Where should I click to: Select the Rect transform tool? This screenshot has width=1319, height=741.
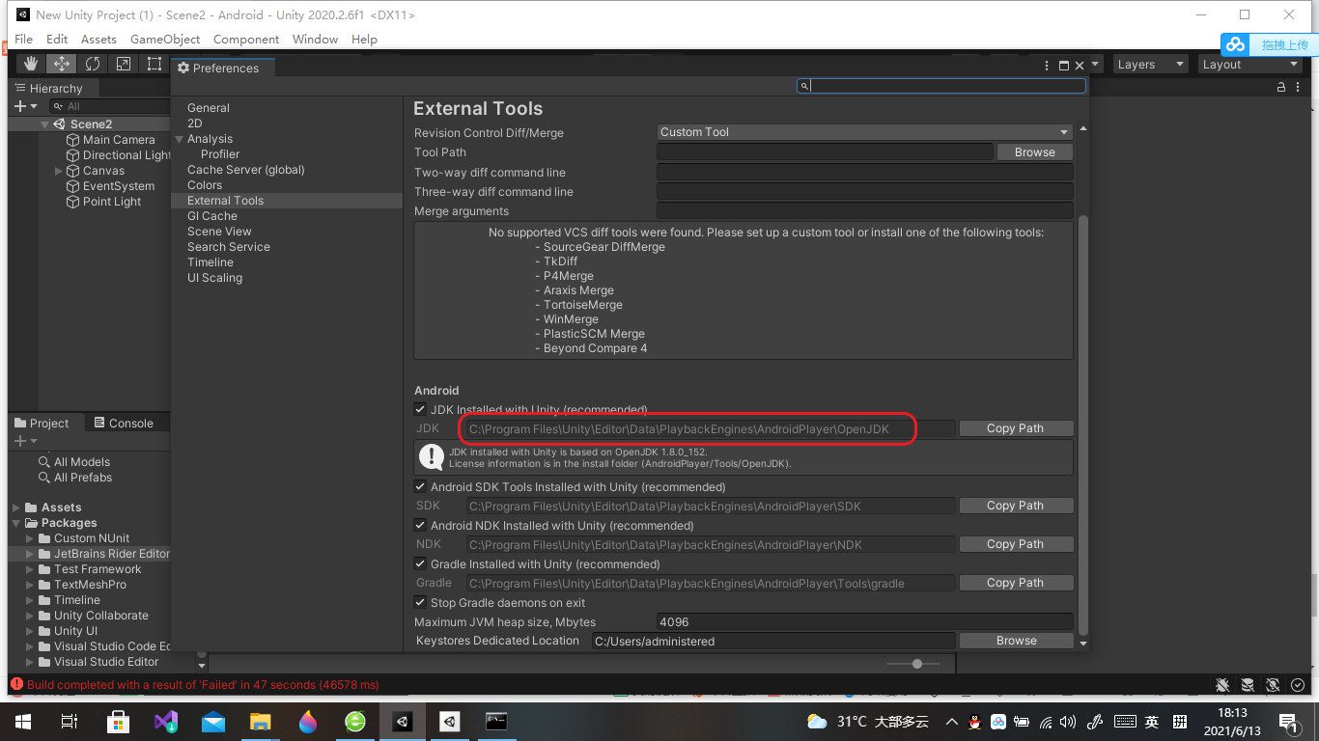click(x=154, y=64)
